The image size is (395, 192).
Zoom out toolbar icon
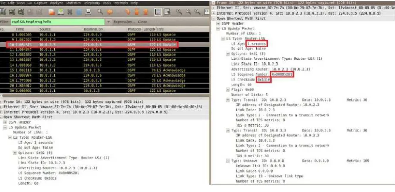[188, 12]
